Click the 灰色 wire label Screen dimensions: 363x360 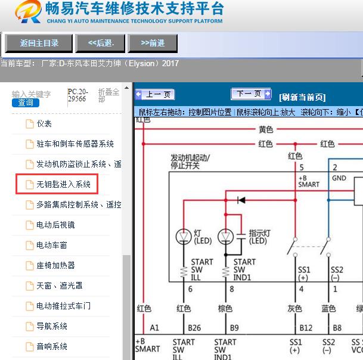coord(294,308)
